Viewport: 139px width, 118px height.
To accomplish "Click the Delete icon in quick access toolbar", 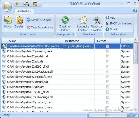I will (35, 4).
